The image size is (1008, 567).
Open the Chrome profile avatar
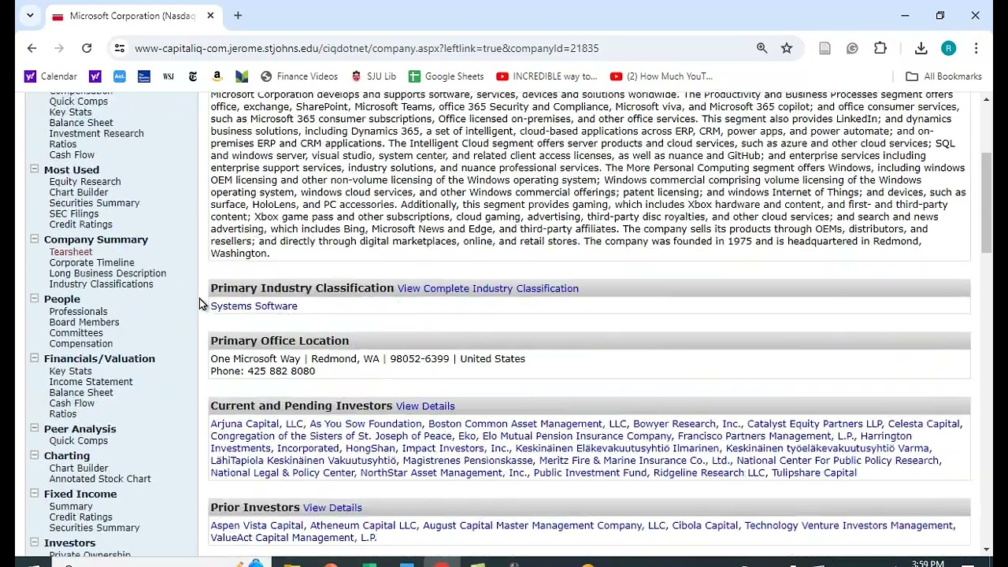tap(948, 48)
